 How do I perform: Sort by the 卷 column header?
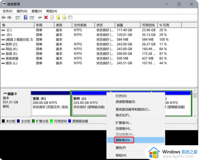pyautogui.click(x=17, y=25)
